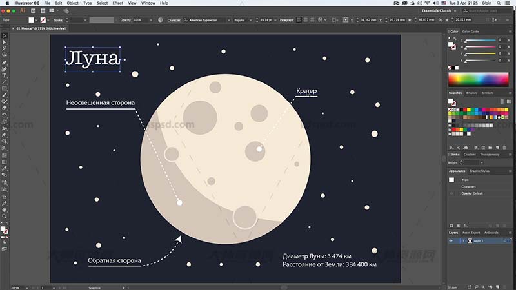Align text right in Paragraph options
Screen dimensions: 516x290
pos(312,20)
